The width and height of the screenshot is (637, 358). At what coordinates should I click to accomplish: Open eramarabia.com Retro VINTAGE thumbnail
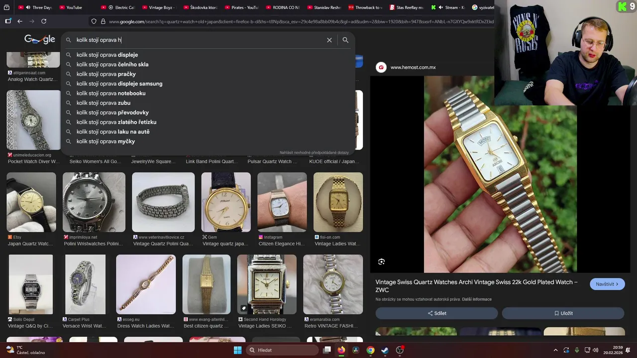click(333, 284)
